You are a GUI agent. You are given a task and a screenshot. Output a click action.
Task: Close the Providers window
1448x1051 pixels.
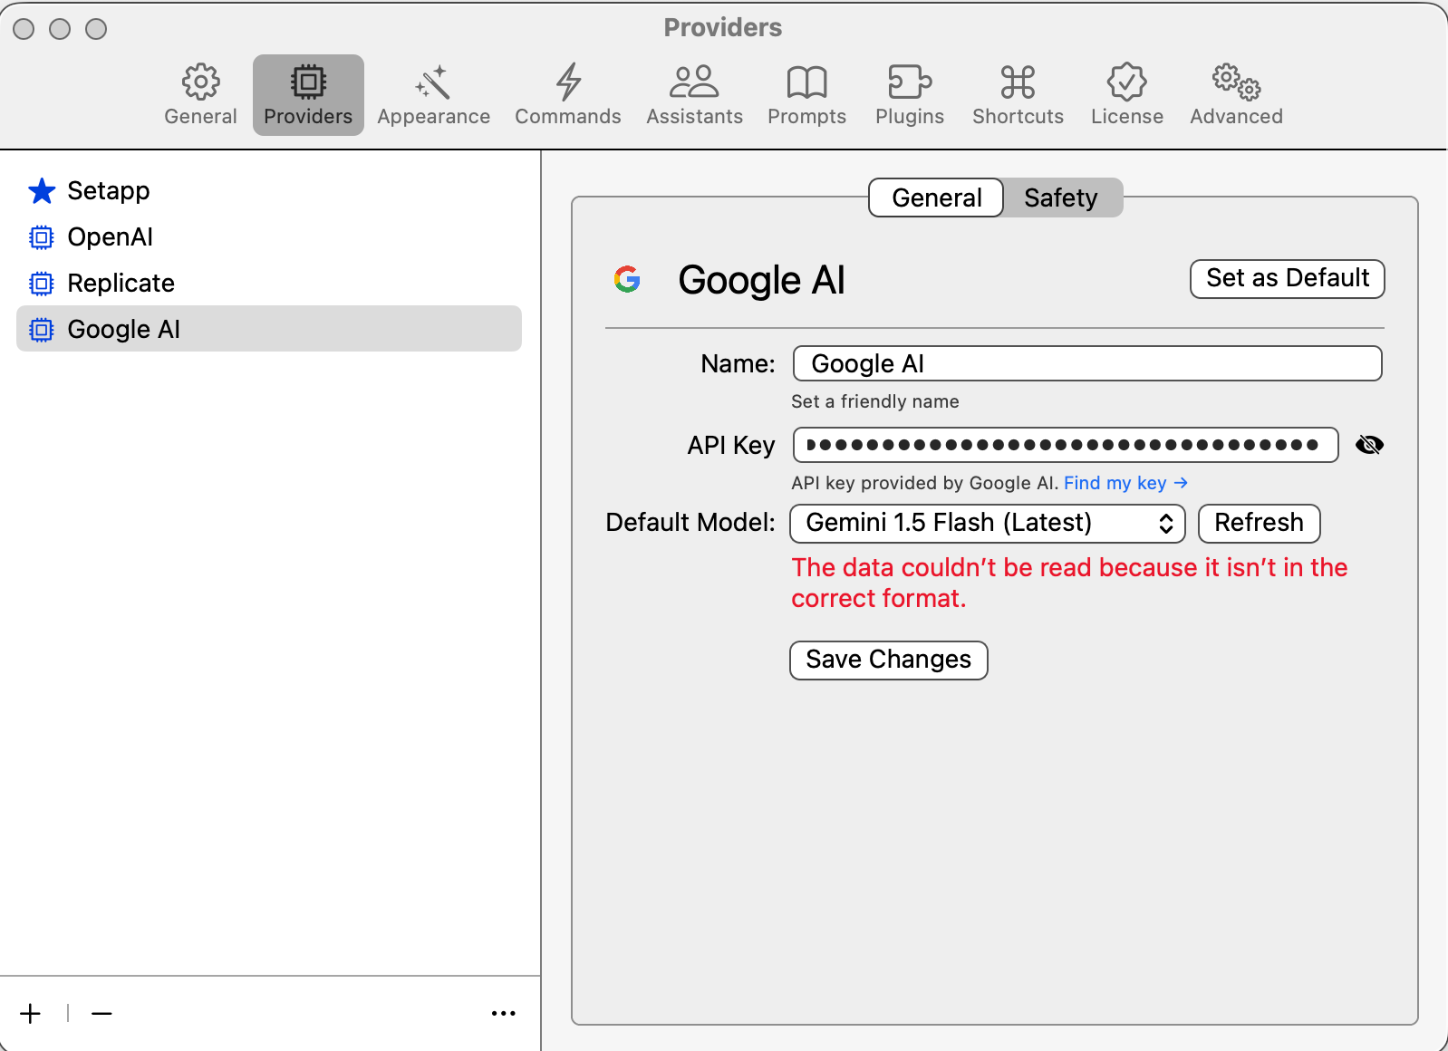pyautogui.click(x=24, y=29)
